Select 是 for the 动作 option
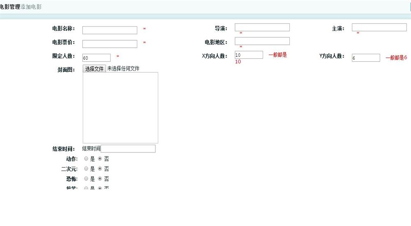Image resolution: width=411 pixels, height=226 pixels. click(86, 159)
